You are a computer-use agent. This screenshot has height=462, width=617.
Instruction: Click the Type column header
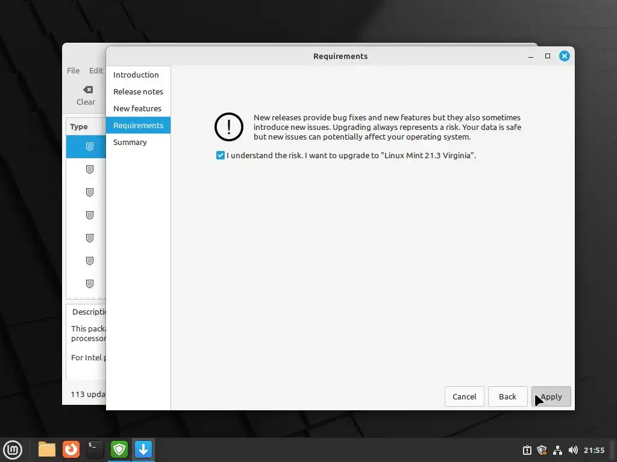click(84, 126)
